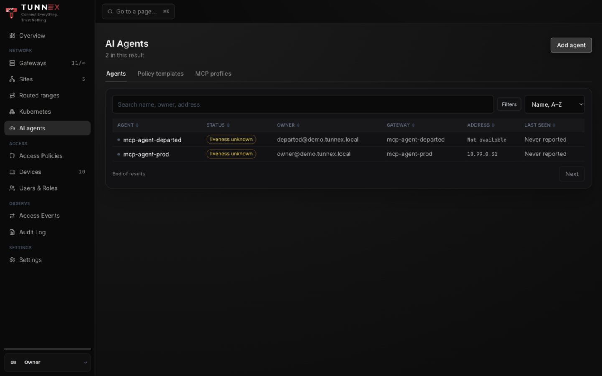Click the 2 in this result text
The width and height of the screenshot is (602, 376).
(125, 55)
